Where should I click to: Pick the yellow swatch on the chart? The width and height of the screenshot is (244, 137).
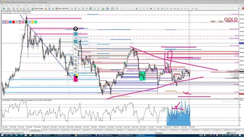tap(32, 22)
